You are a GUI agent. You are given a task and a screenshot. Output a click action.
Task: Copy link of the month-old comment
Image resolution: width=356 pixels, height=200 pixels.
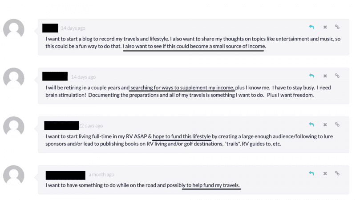pos(337,174)
